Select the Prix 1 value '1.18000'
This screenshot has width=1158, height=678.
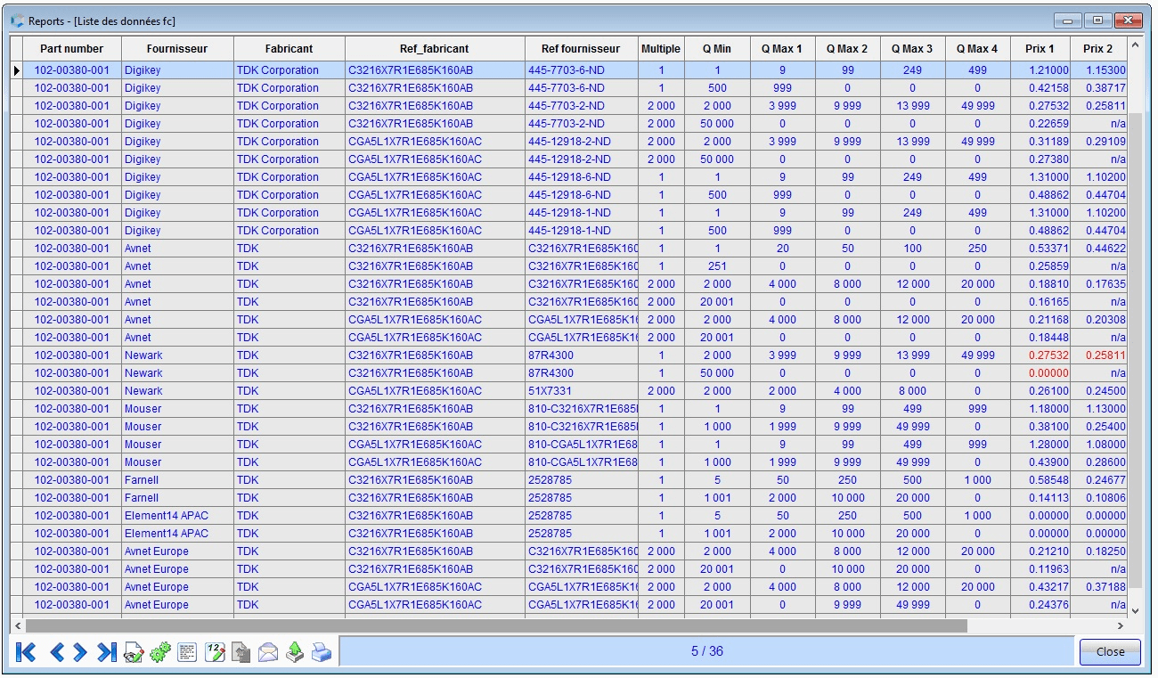click(x=1040, y=409)
